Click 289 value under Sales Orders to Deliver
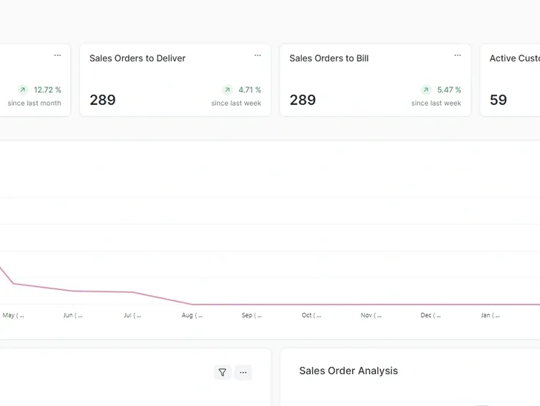The height and width of the screenshot is (406, 540). click(x=103, y=100)
